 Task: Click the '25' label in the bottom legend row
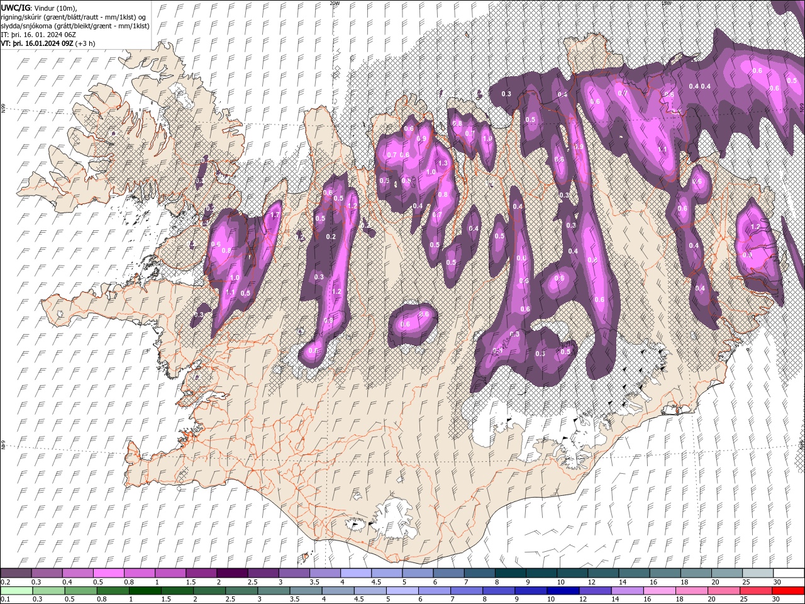(x=744, y=599)
